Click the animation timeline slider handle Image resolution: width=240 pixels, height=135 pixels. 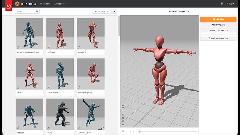pos(139,131)
